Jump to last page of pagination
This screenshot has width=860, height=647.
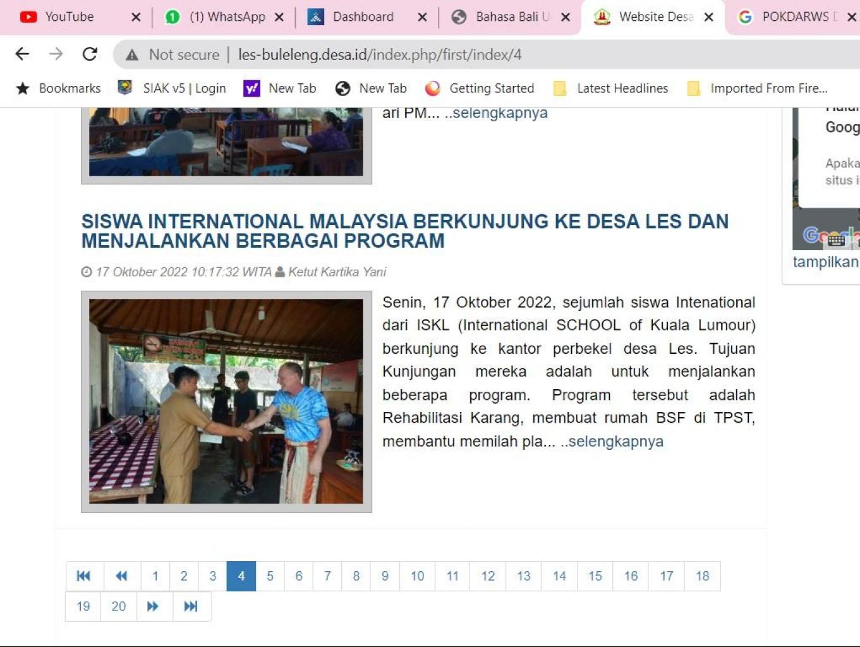(191, 606)
